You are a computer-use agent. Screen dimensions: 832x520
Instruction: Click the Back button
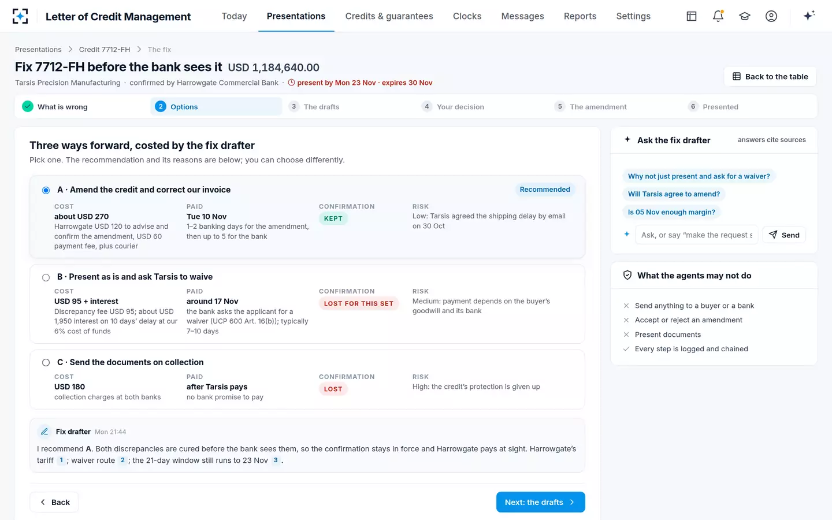tap(54, 502)
